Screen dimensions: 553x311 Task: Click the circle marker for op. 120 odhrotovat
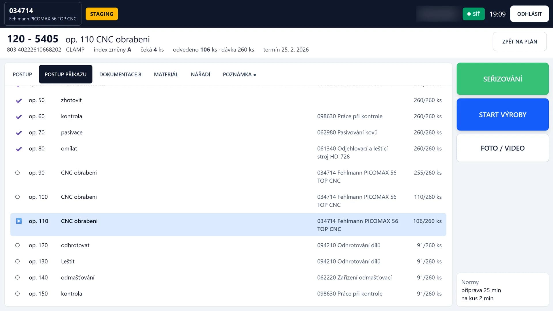tap(18, 245)
